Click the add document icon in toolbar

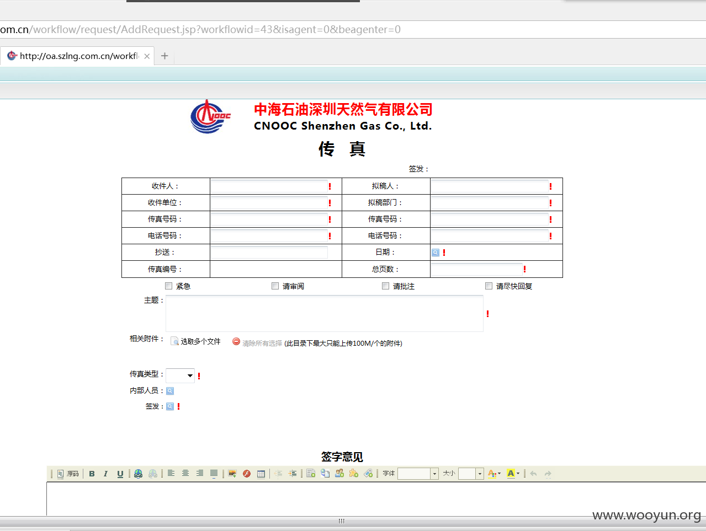click(311, 474)
